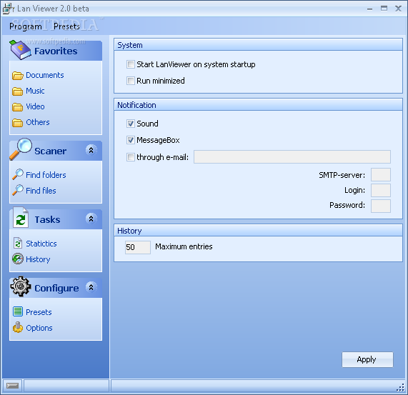Click the Options tool icon
The image size is (408, 395).
(x=18, y=327)
